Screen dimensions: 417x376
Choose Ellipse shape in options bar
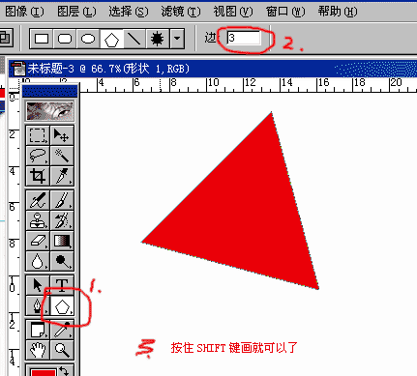pos(88,39)
